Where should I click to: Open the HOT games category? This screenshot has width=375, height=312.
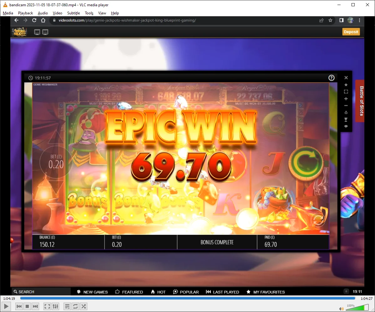click(x=158, y=292)
